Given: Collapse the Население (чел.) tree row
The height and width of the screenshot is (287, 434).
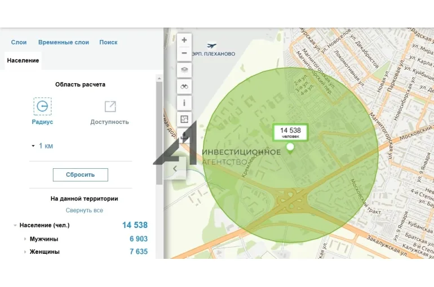Looking at the screenshot, I should coord(15,226).
